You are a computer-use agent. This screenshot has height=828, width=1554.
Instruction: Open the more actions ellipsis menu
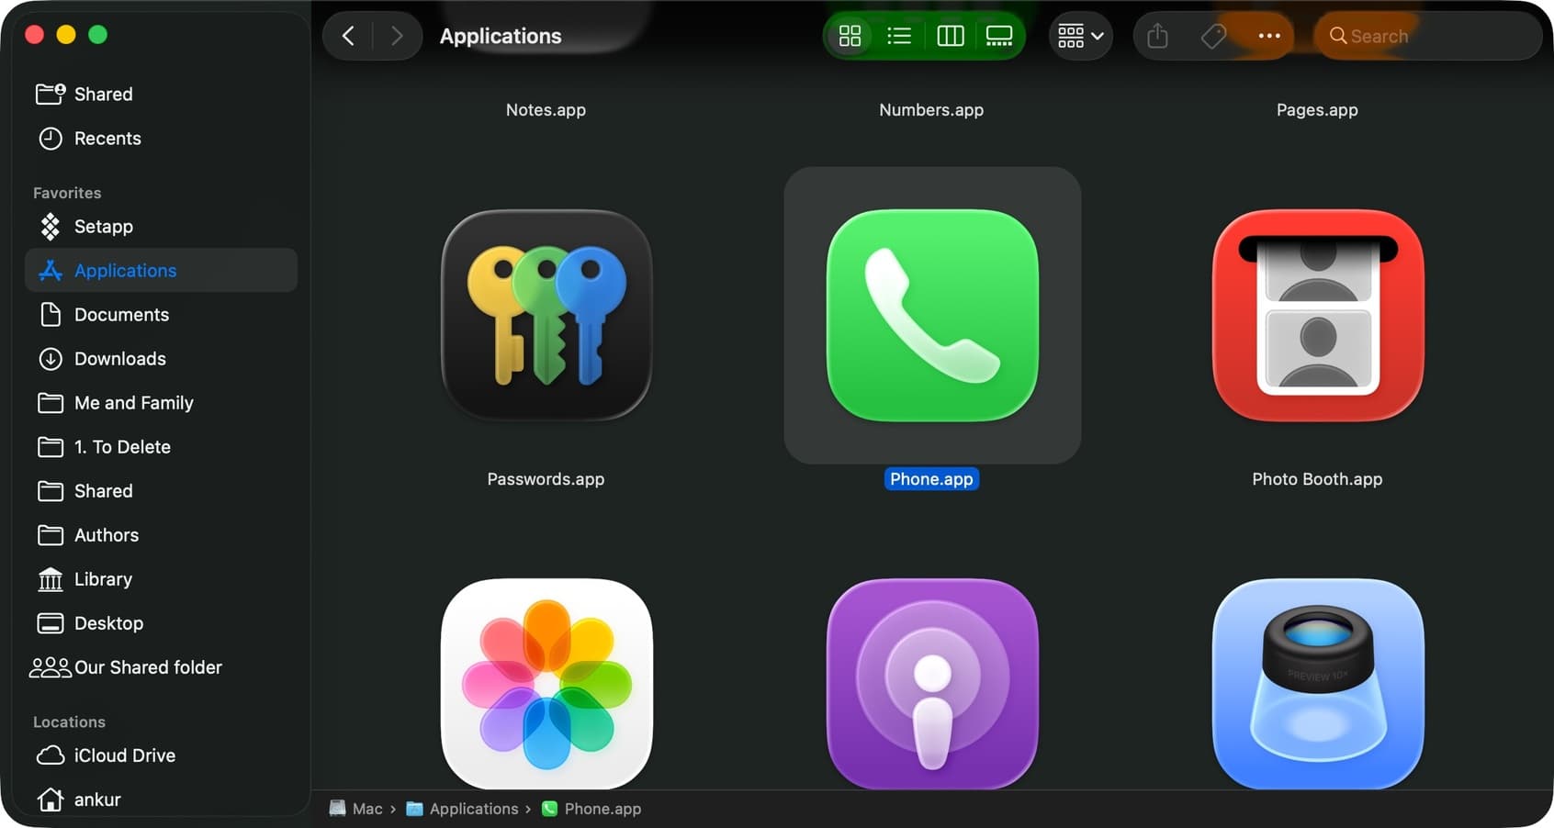pos(1269,36)
